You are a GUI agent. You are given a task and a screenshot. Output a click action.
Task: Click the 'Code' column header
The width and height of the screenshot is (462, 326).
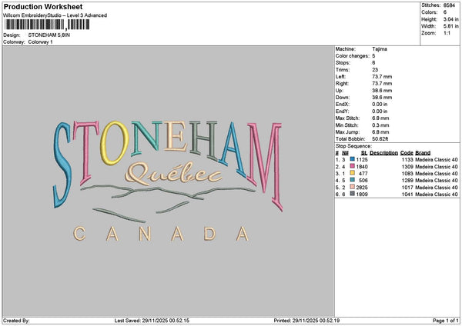pyautogui.click(x=407, y=153)
